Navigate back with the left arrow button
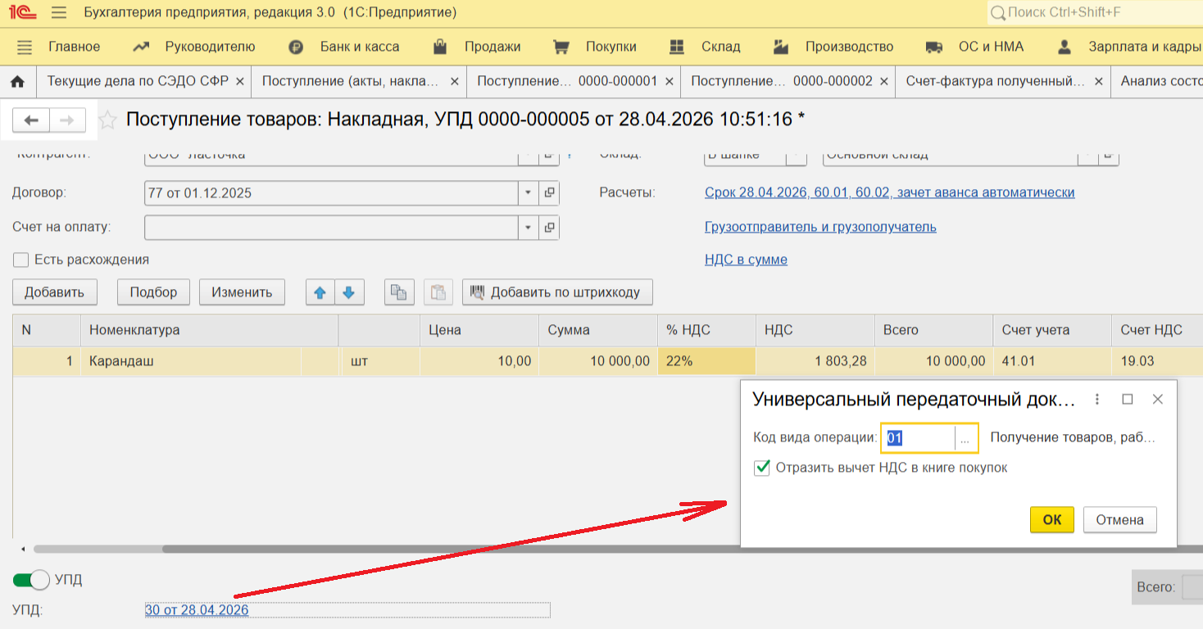Screen dimensions: 1203x629 tap(31, 120)
